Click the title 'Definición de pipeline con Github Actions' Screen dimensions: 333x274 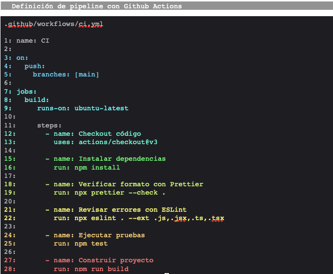(97, 6)
